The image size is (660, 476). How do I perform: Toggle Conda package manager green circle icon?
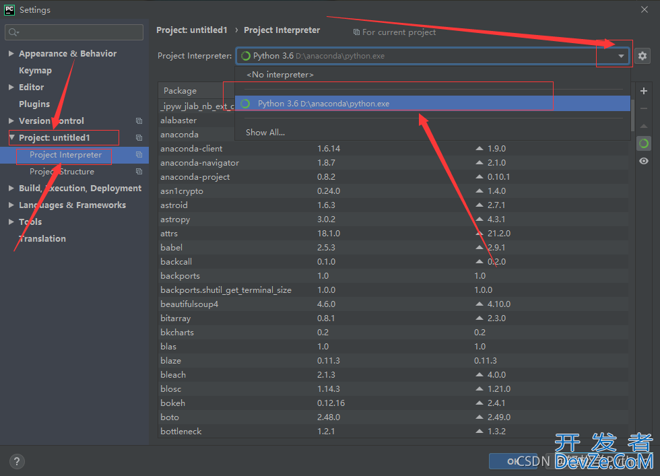tap(644, 143)
